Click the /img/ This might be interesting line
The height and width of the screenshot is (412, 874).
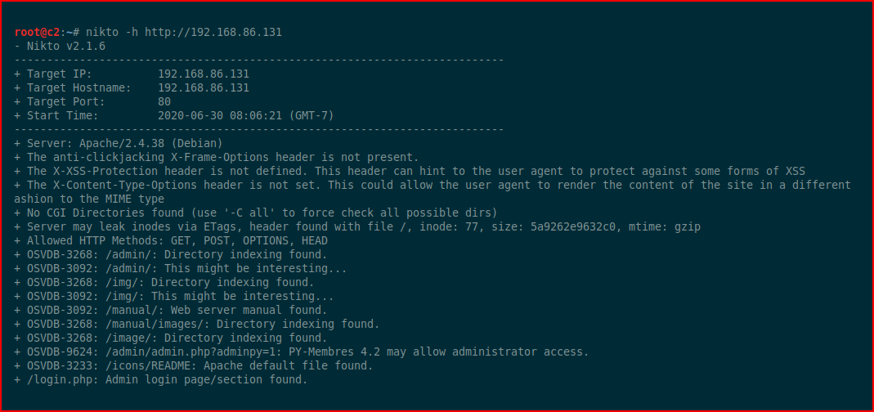coord(174,297)
